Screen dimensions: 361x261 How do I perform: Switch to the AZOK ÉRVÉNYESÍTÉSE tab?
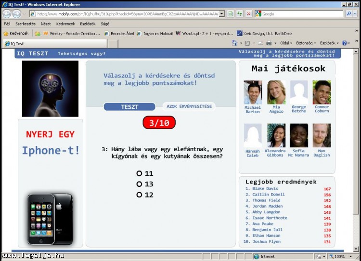coord(189,106)
